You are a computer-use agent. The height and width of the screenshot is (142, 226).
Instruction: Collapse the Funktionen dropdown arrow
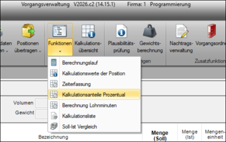click(x=60, y=51)
